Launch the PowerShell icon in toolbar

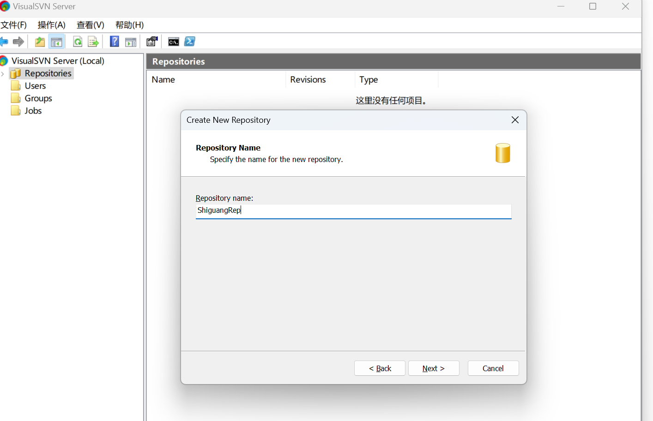pyautogui.click(x=190, y=42)
